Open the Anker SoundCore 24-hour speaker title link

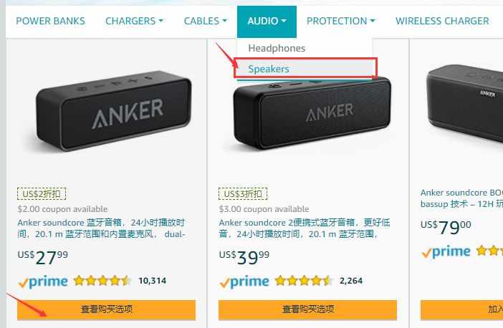click(102, 228)
